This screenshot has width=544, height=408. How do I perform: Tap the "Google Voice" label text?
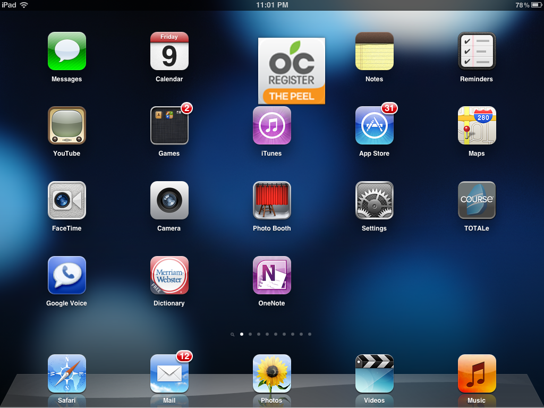point(66,303)
